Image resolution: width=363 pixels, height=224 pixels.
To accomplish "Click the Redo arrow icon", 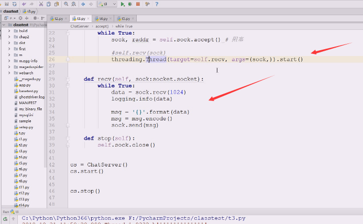I will click(32, 4).
